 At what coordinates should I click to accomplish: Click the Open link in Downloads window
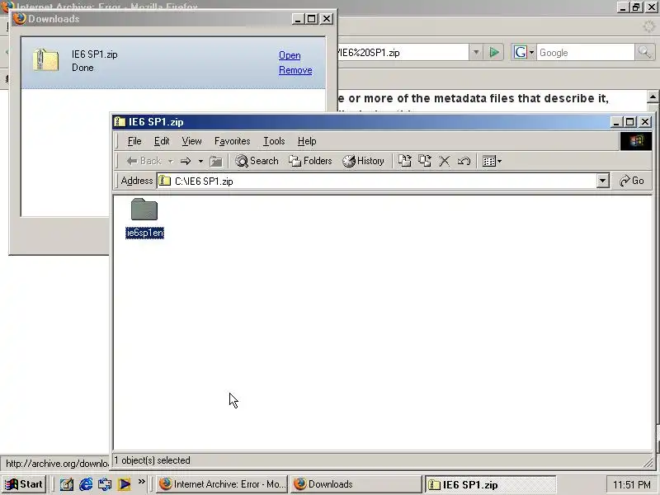click(x=290, y=55)
